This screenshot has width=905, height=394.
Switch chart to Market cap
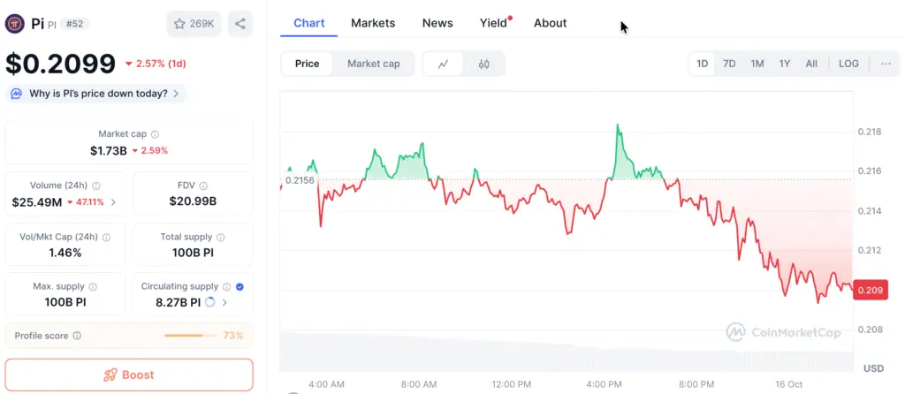pyautogui.click(x=373, y=64)
